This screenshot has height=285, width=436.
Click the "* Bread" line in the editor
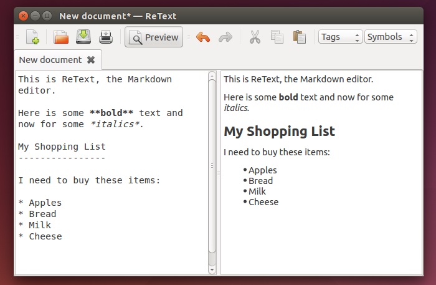(37, 214)
